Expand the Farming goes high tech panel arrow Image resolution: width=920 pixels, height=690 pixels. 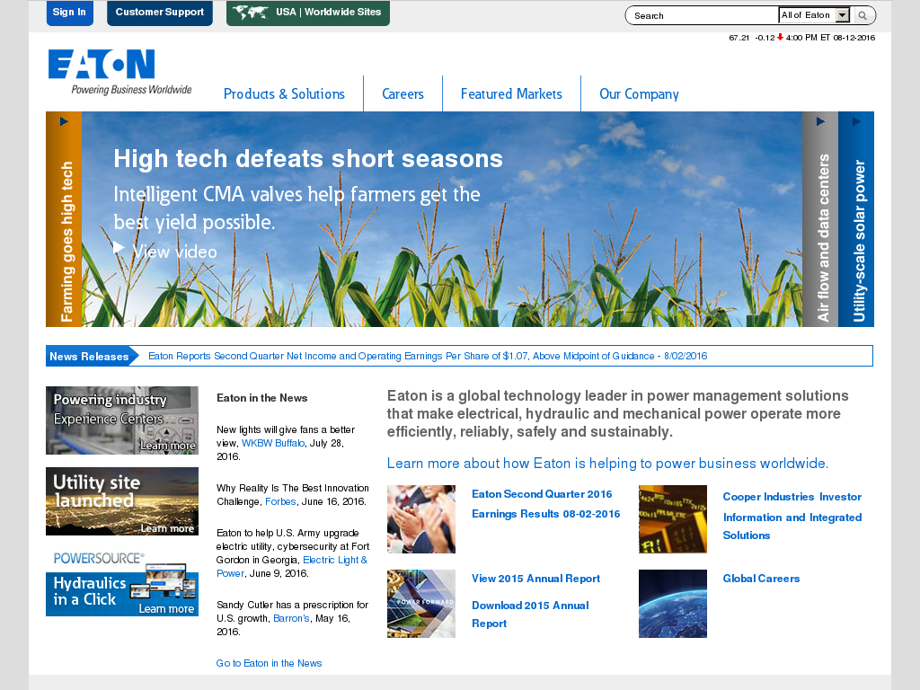tap(64, 121)
